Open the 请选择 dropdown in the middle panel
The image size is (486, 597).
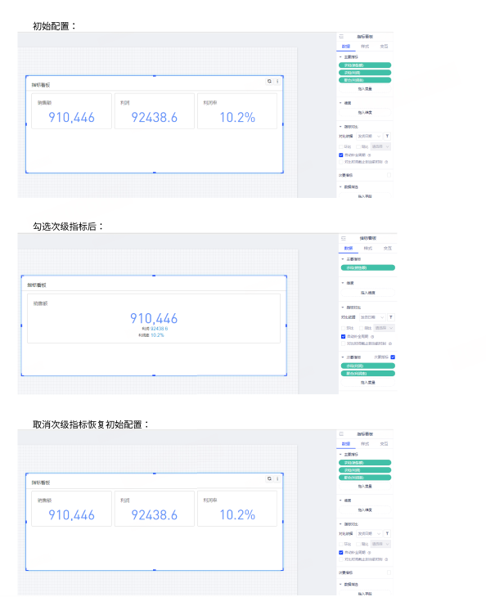[x=384, y=328]
